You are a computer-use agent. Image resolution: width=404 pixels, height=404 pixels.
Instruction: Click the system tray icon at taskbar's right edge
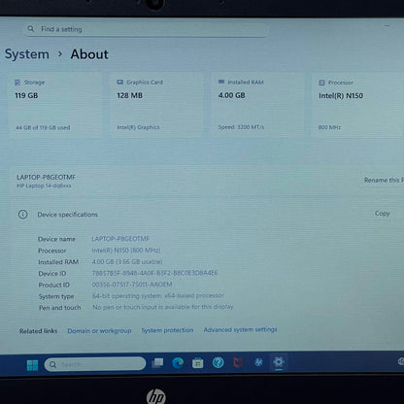[x=401, y=361]
